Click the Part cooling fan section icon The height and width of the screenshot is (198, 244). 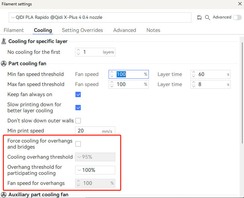click(4, 64)
